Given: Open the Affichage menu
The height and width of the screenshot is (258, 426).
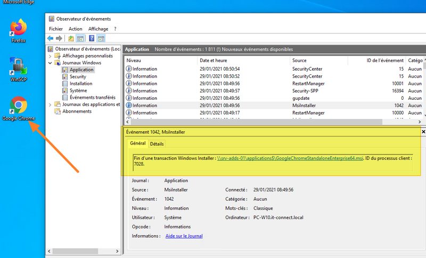Looking at the screenshot, I should [x=98, y=29].
